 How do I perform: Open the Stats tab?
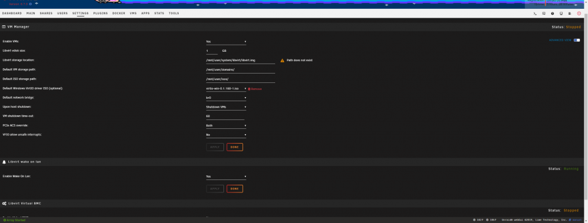[x=159, y=13]
